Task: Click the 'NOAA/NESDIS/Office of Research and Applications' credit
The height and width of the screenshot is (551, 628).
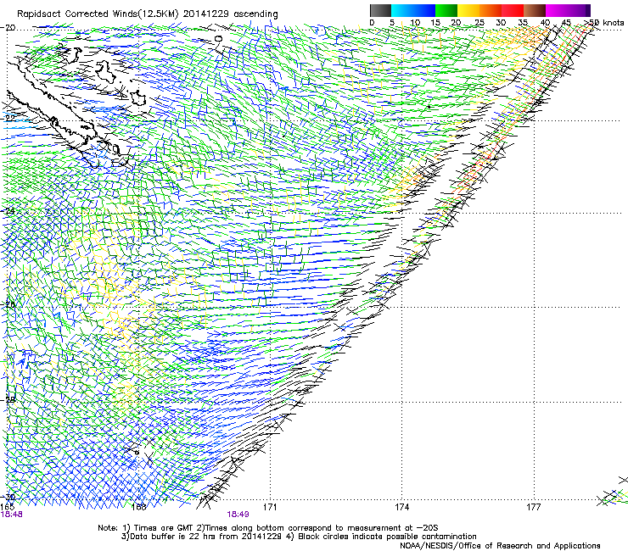Action: pos(500,546)
